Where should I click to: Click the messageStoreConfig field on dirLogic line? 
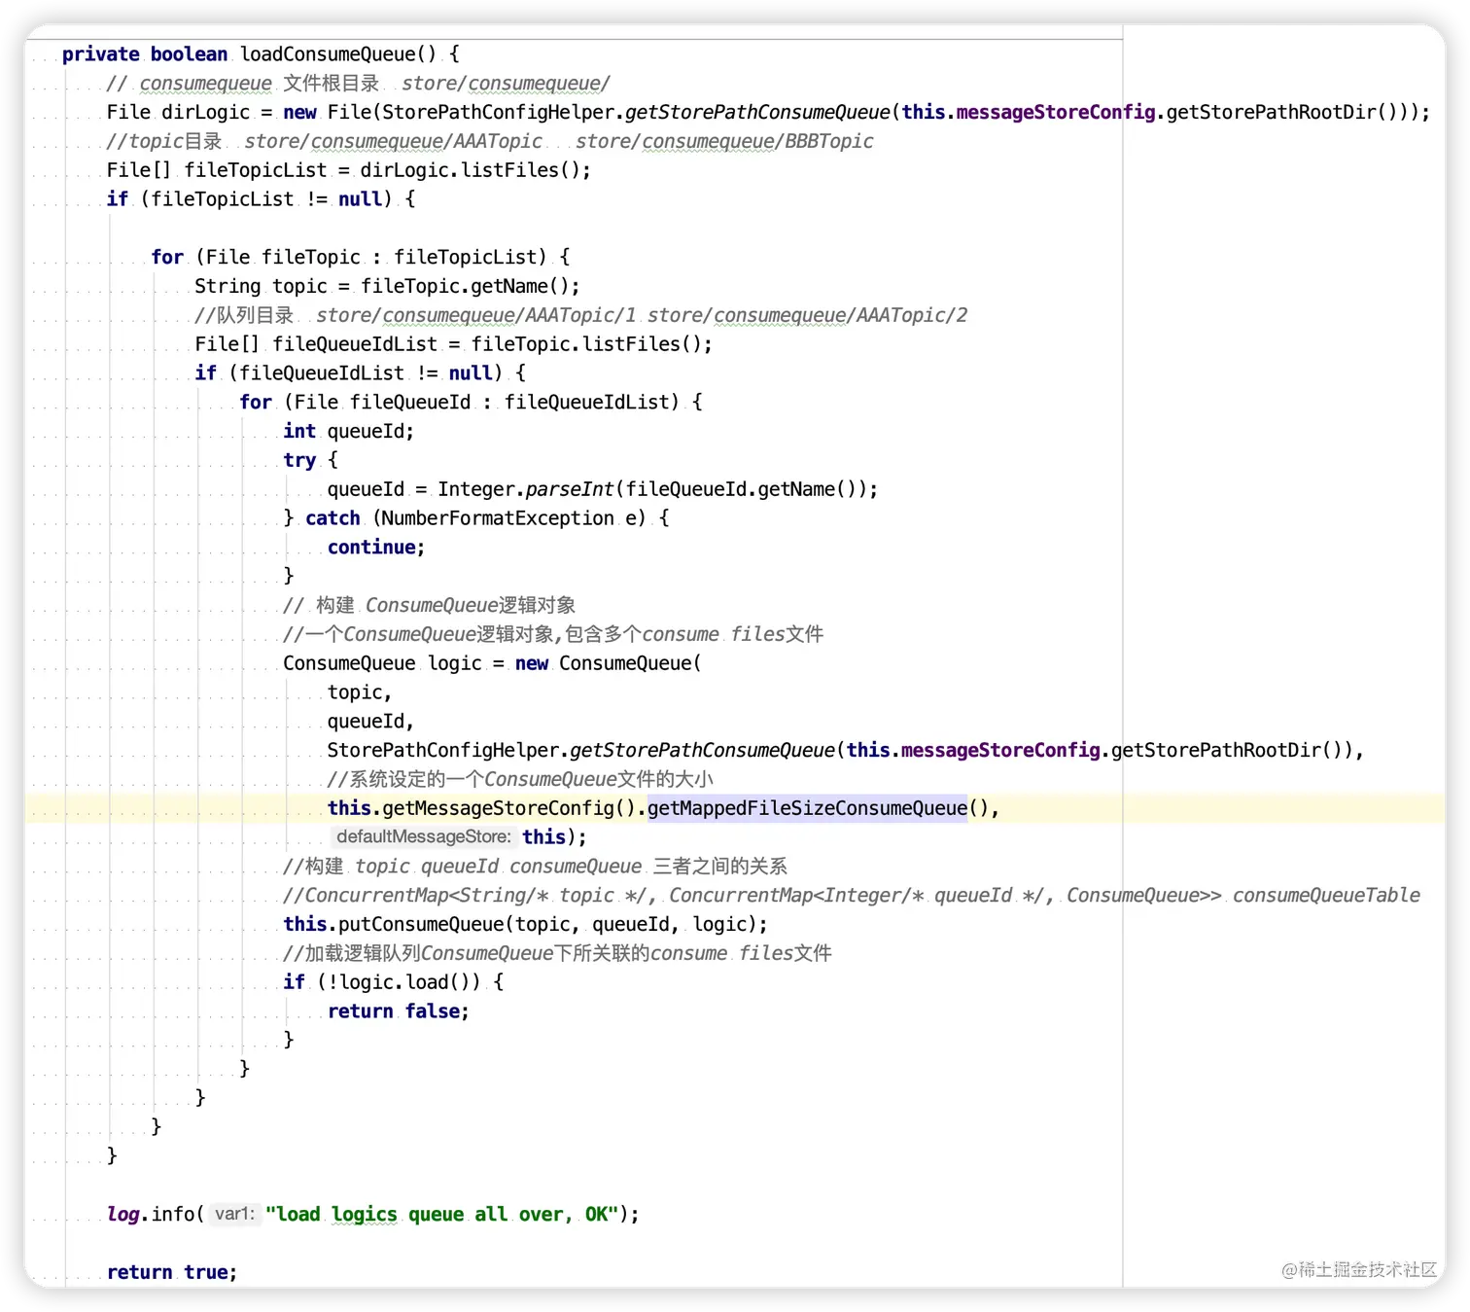pyautogui.click(x=1055, y=112)
